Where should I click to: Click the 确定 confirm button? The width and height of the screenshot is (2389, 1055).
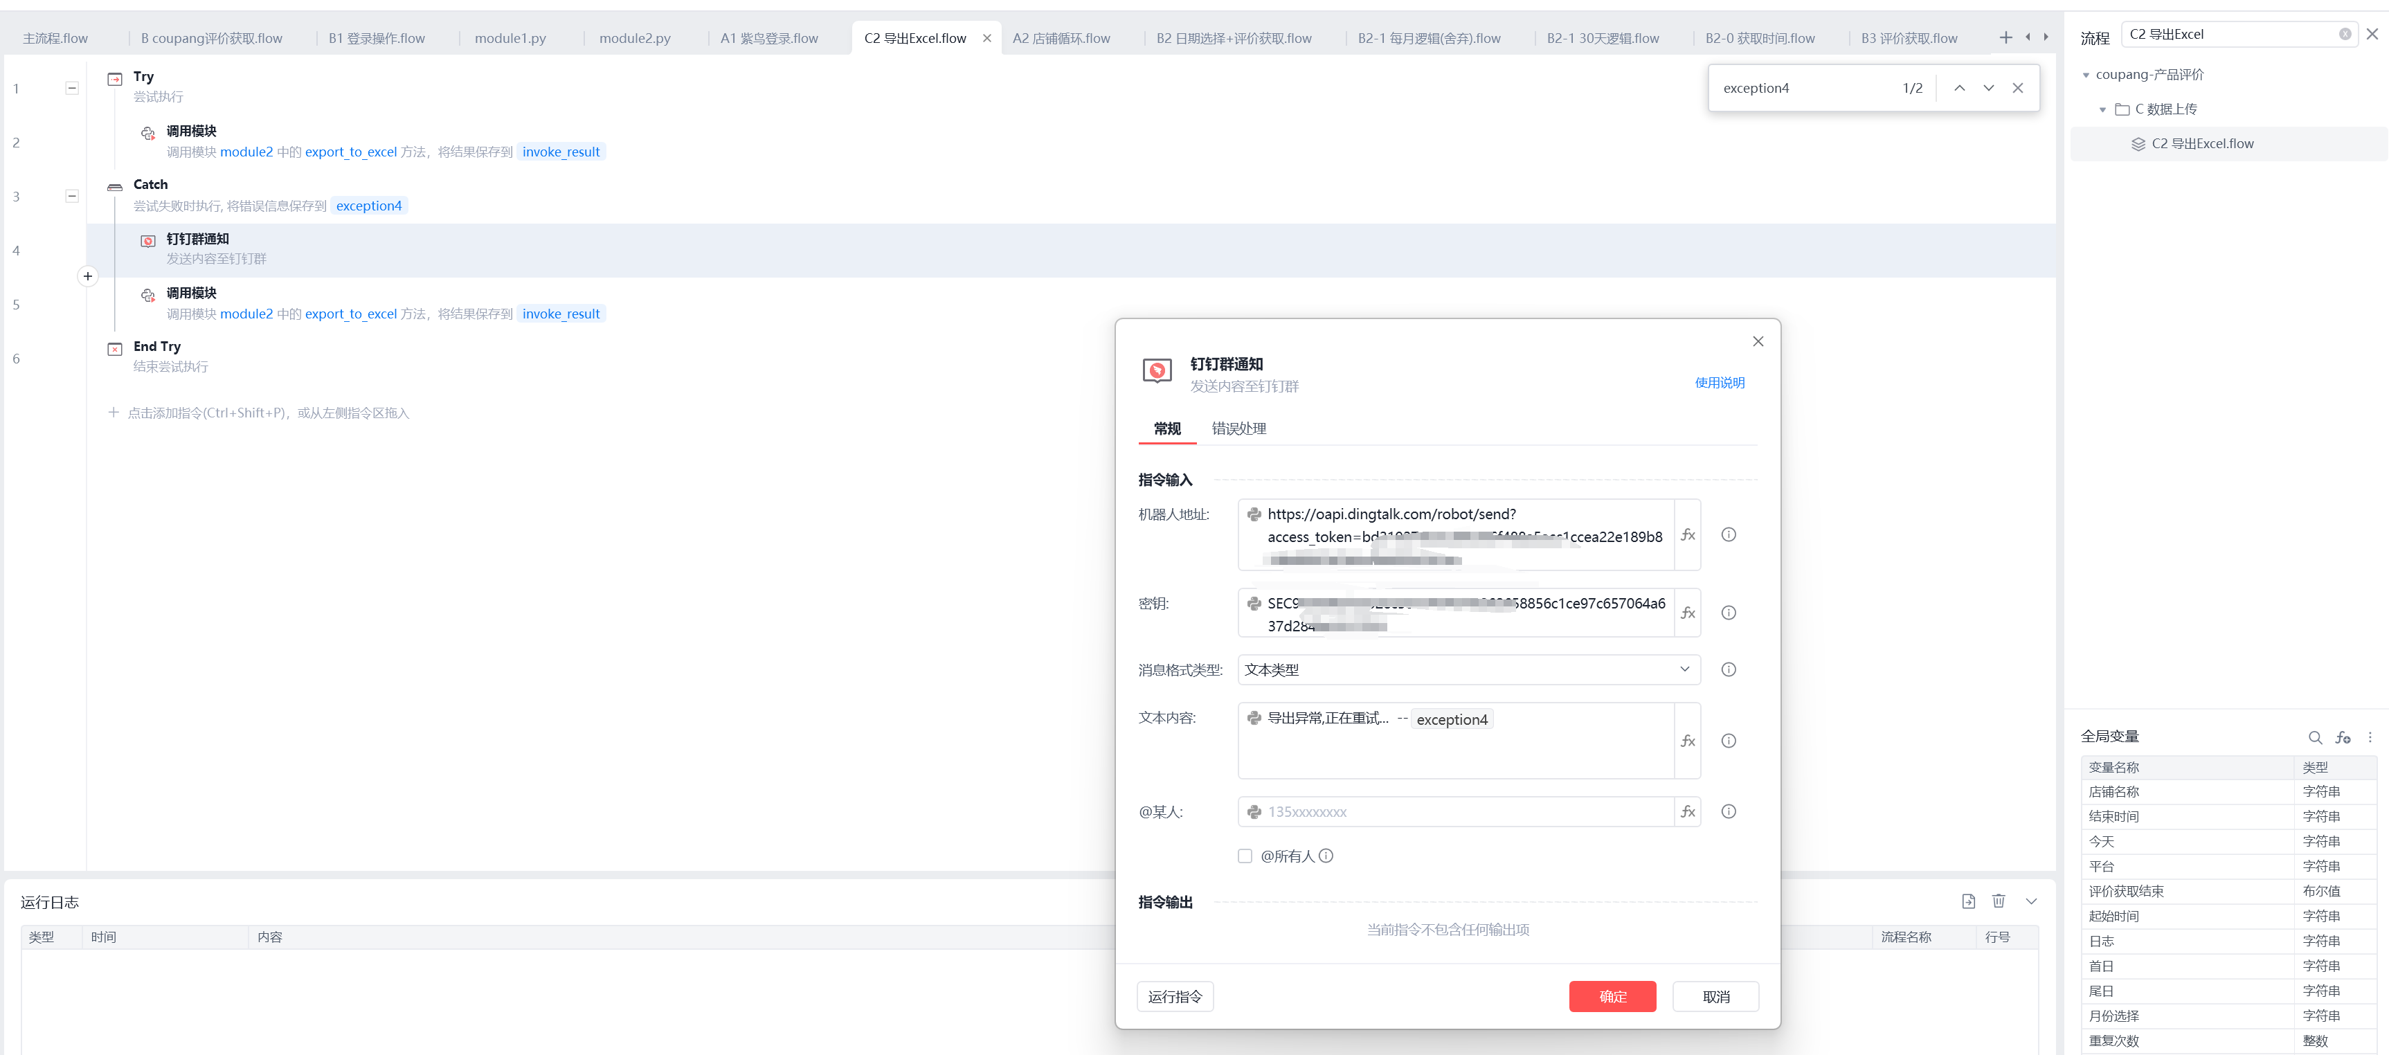[1612, 995]
